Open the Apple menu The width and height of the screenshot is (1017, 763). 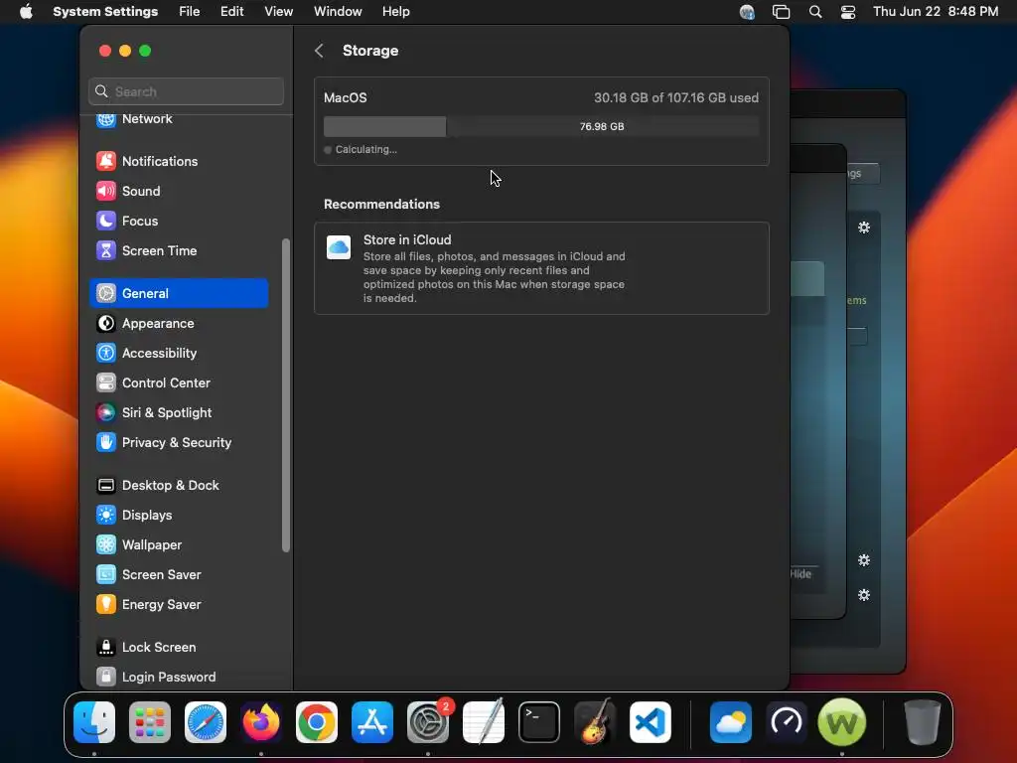[26, 12]
